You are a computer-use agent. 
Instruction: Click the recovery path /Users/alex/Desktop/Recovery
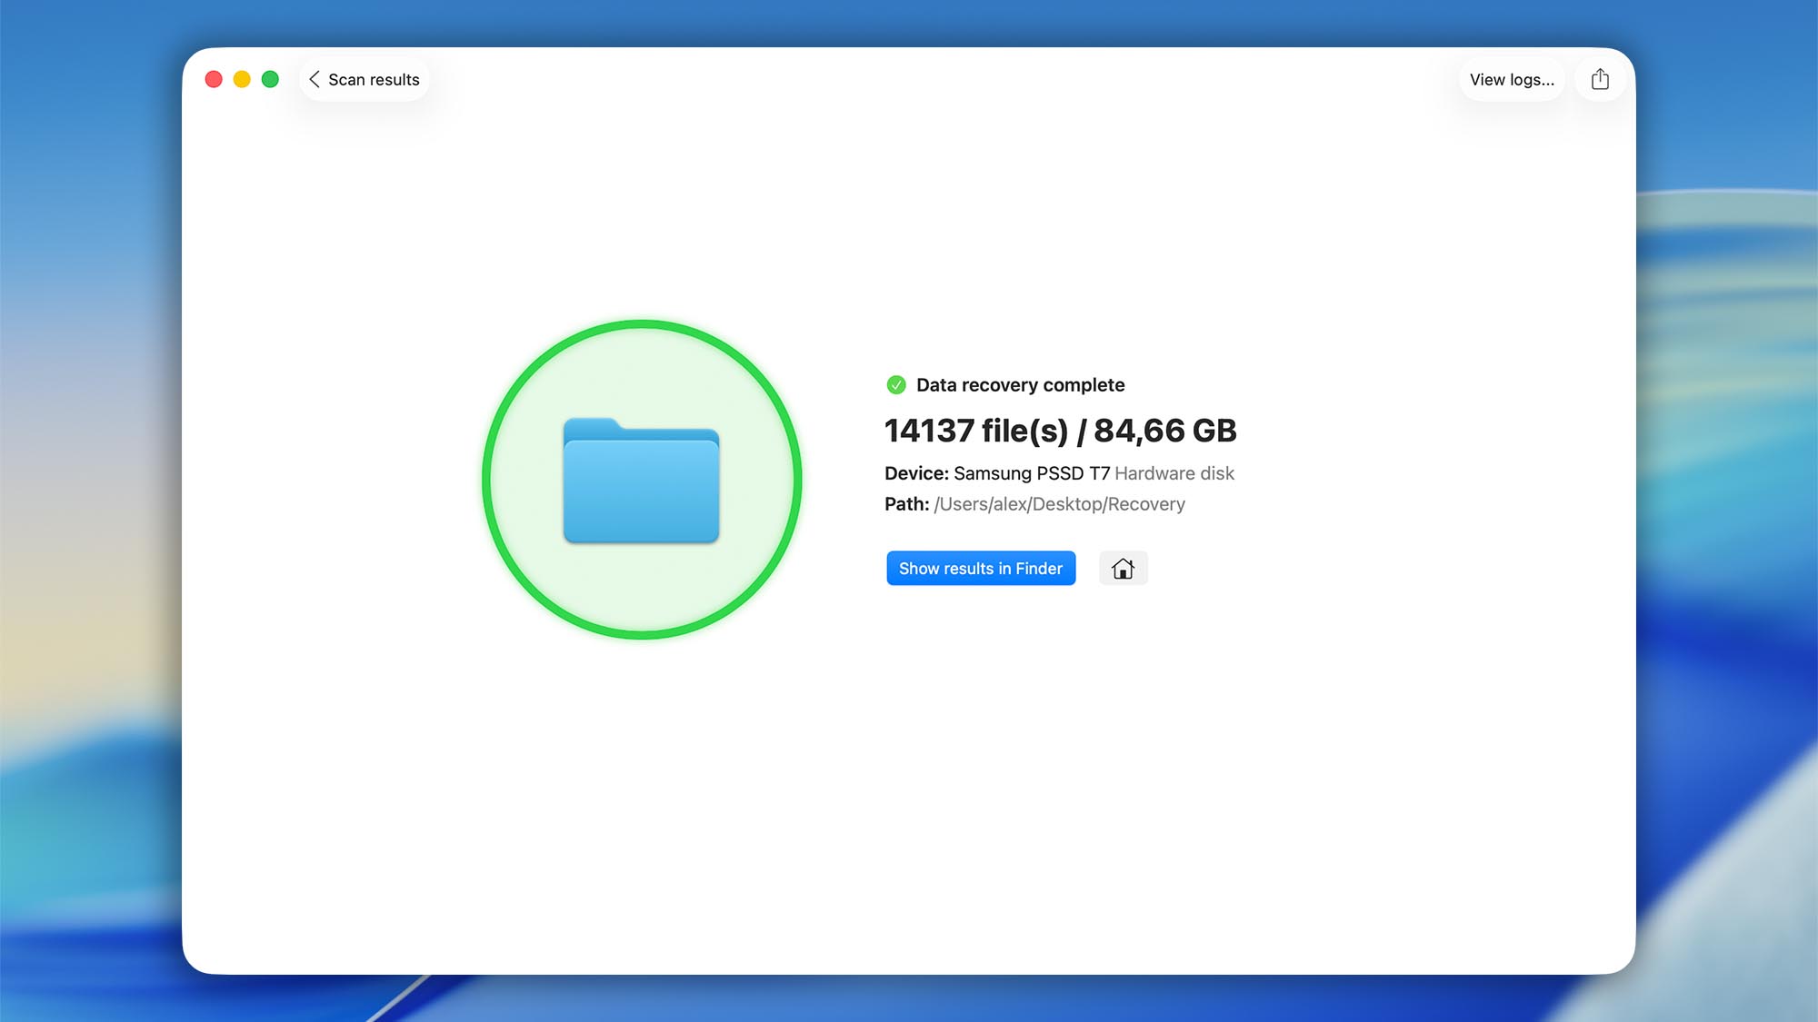1060,504
